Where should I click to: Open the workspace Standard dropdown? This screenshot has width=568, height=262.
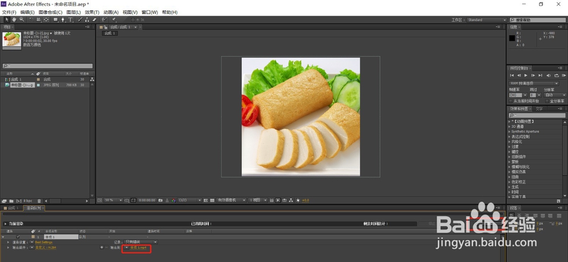(x=487, y=20)
